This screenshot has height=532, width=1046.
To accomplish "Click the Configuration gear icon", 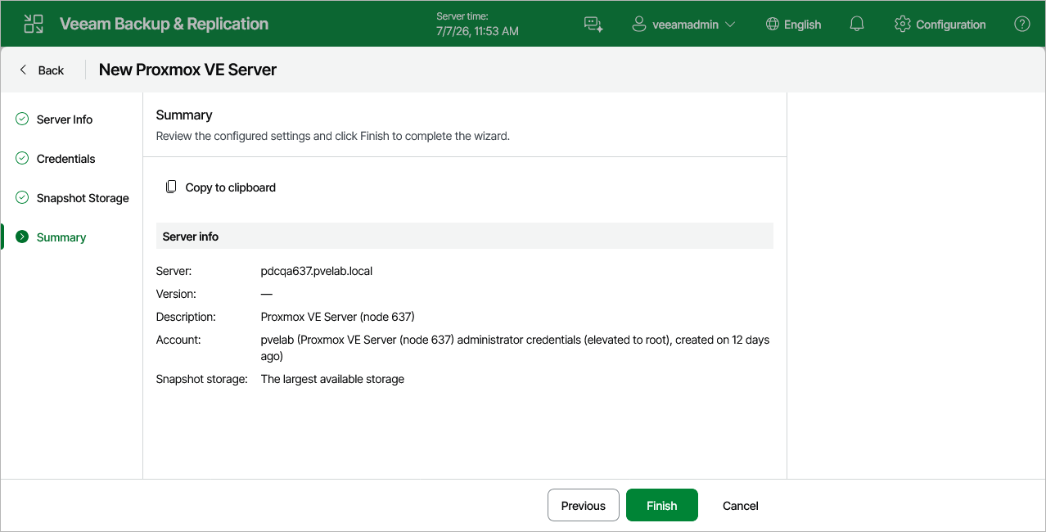I will (903, 25).
